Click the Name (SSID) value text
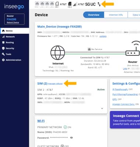The width and height of the screenshot is (140, 147). tap(60, 132)
